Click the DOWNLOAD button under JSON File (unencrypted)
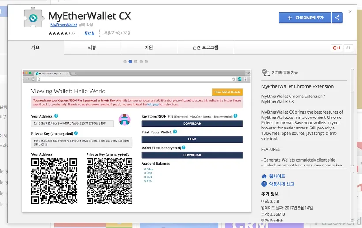Screen dimensions: 362x228 coord(192,155)
